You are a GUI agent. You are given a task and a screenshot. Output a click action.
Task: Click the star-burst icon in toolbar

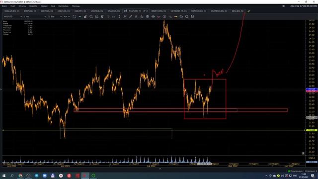(x=142, y=16)
